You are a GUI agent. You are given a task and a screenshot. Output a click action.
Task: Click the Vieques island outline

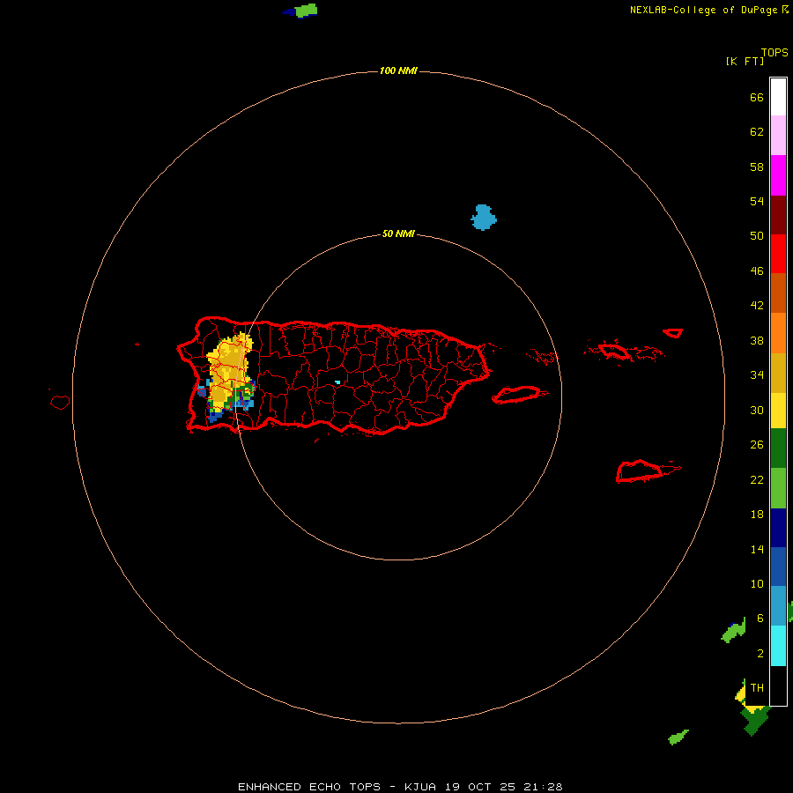click(519, 395)
